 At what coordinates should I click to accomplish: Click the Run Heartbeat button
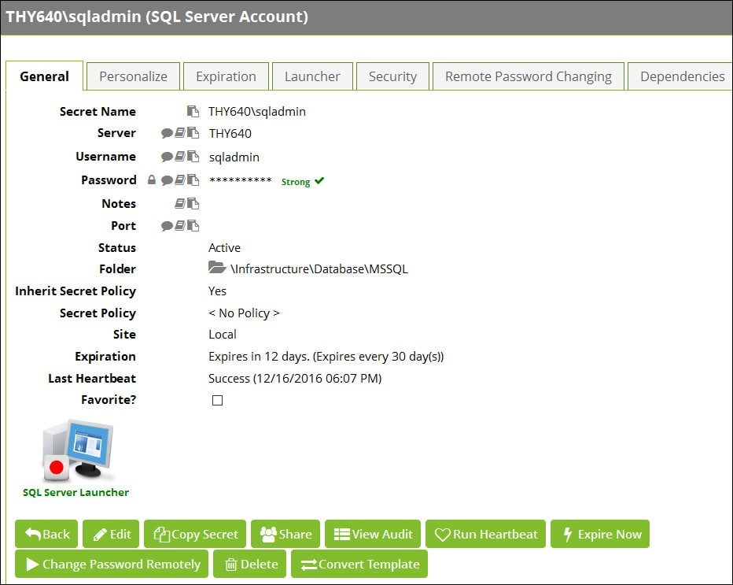(485, 534)
